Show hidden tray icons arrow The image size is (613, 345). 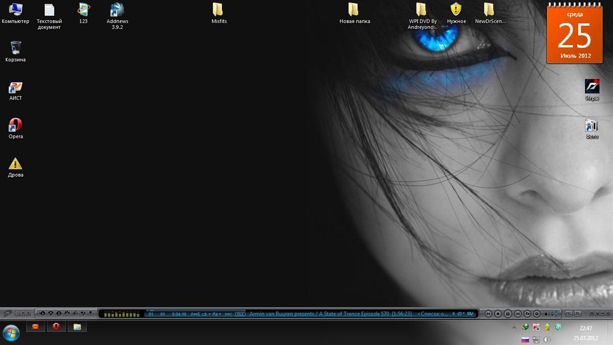514,327
